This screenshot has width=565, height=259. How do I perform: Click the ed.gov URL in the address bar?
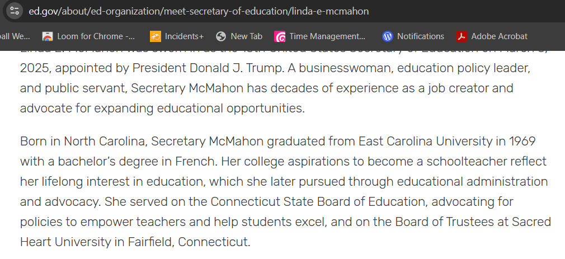pyautogui.click(x=199, y=11)
